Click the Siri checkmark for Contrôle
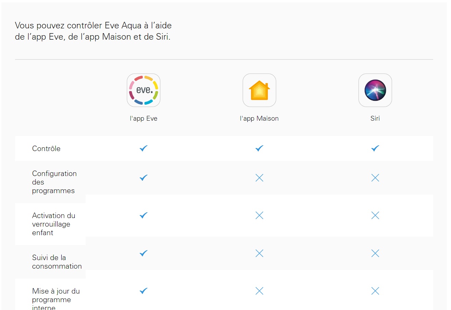 point(375,148)
